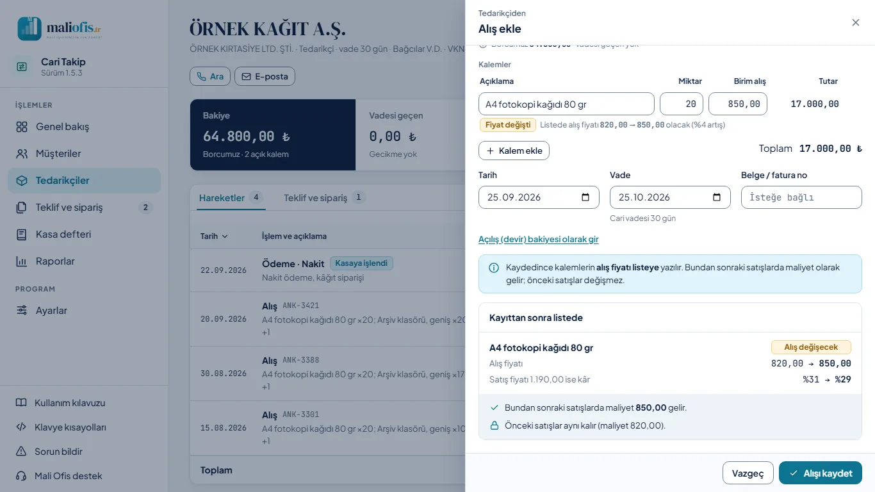The height and width of the screenshot is (492, 875).
Task: Click the ANK-3301 purchase row
Action: 328,428
